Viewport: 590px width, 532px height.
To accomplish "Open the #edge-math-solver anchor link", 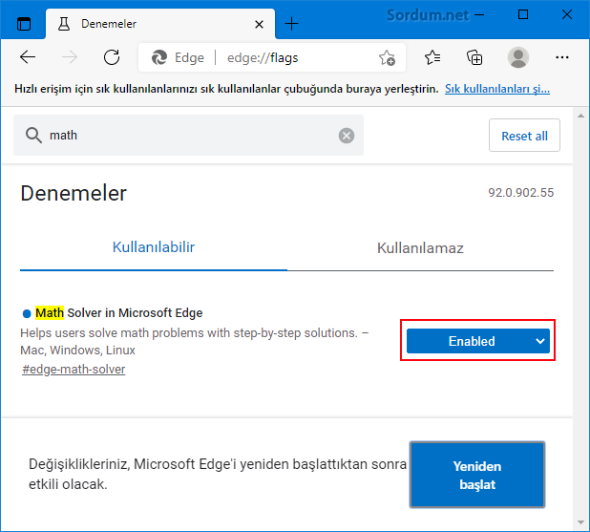I will [x=74, y=370].
